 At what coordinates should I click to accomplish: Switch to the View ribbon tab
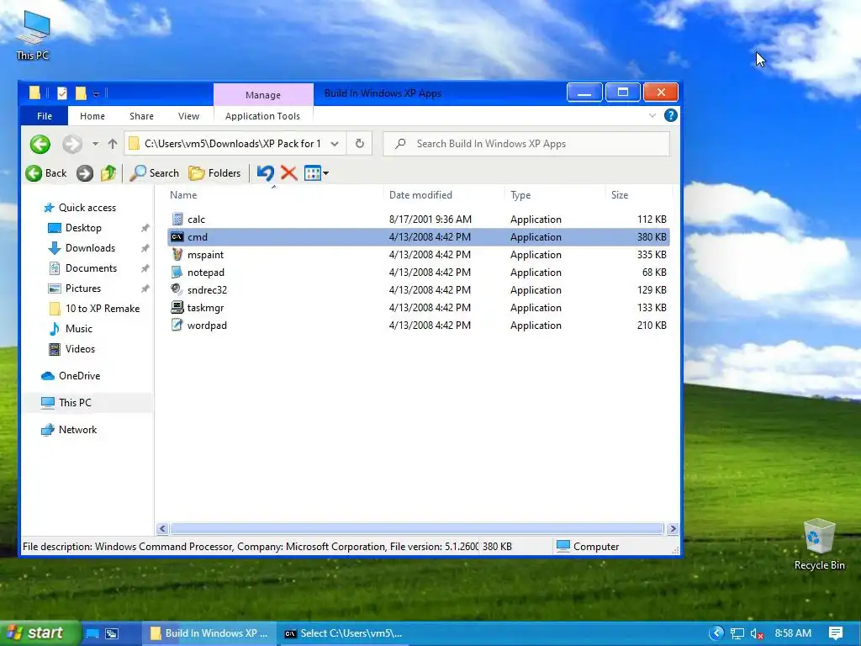tap(188, 116)
